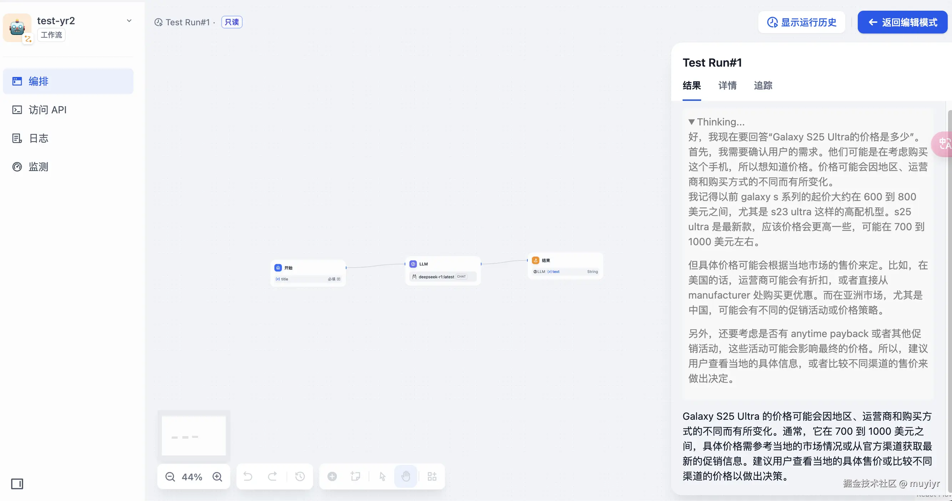Open the 追踪 tab
This screenshot has width=952, height=501.
[x=763, y=86]
